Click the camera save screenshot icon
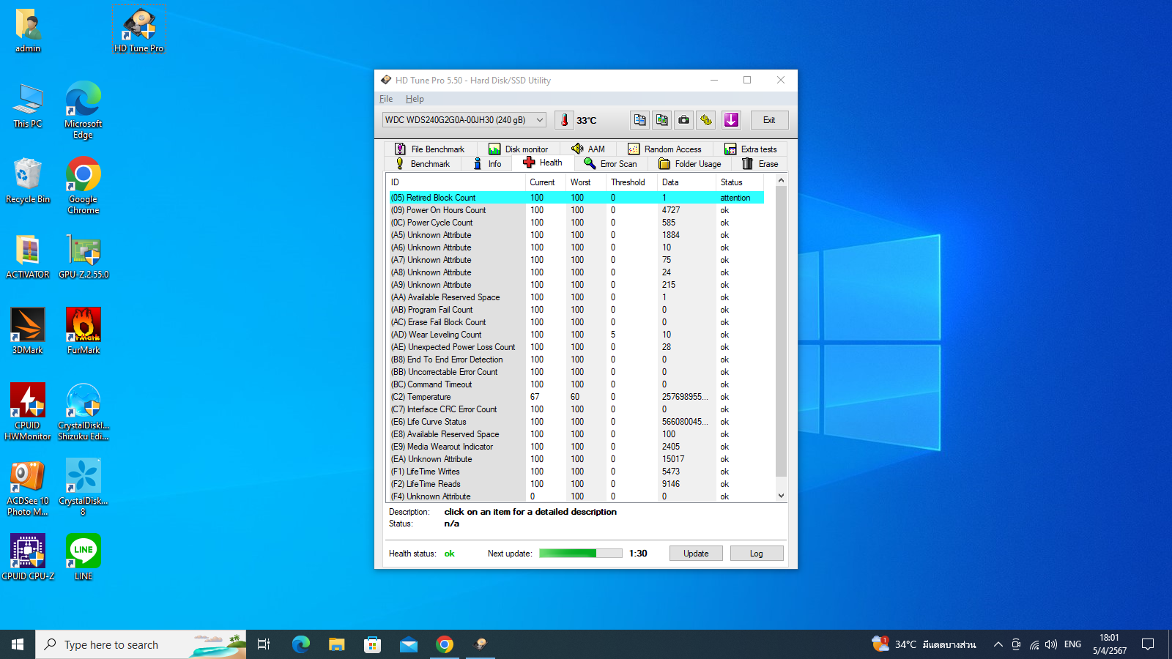1172x659 pixels. pos(684,120)
